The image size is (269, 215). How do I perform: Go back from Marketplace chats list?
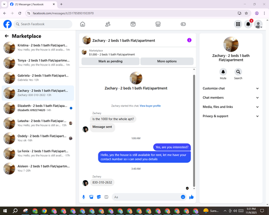6,36
